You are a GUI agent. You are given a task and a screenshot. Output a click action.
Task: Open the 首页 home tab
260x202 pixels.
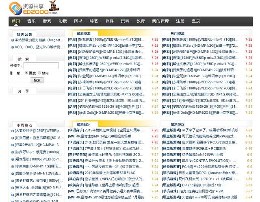(16, 21)
